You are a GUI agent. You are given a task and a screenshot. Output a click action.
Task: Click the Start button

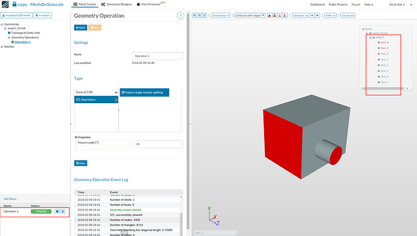[x=80, y=28]
